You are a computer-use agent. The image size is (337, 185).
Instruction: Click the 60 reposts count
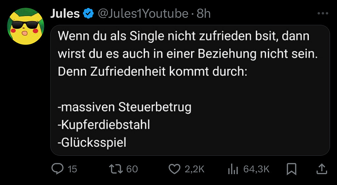(x=132, y=169)
